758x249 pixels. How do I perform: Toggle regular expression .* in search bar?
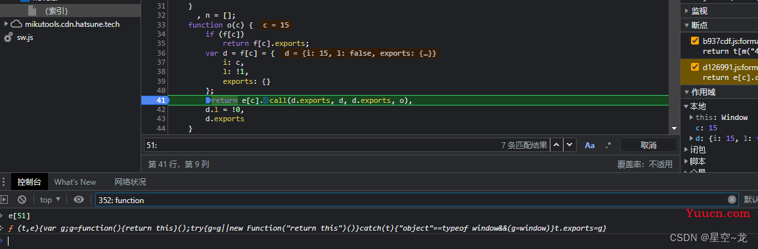pyautogui.click(x=608, y=145)
